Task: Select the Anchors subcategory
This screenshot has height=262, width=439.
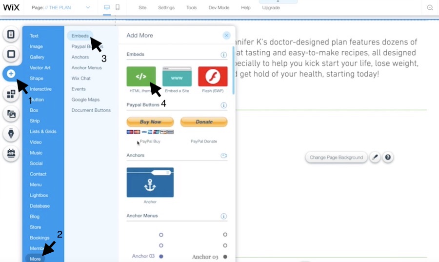Action: pyautogui.click(x=80, y=57)
